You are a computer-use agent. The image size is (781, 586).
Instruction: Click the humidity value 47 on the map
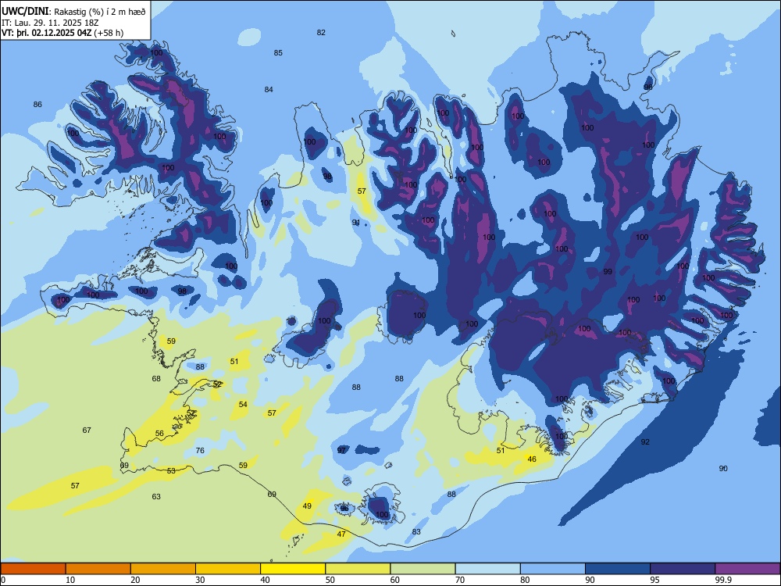click(x=341, y=534)
